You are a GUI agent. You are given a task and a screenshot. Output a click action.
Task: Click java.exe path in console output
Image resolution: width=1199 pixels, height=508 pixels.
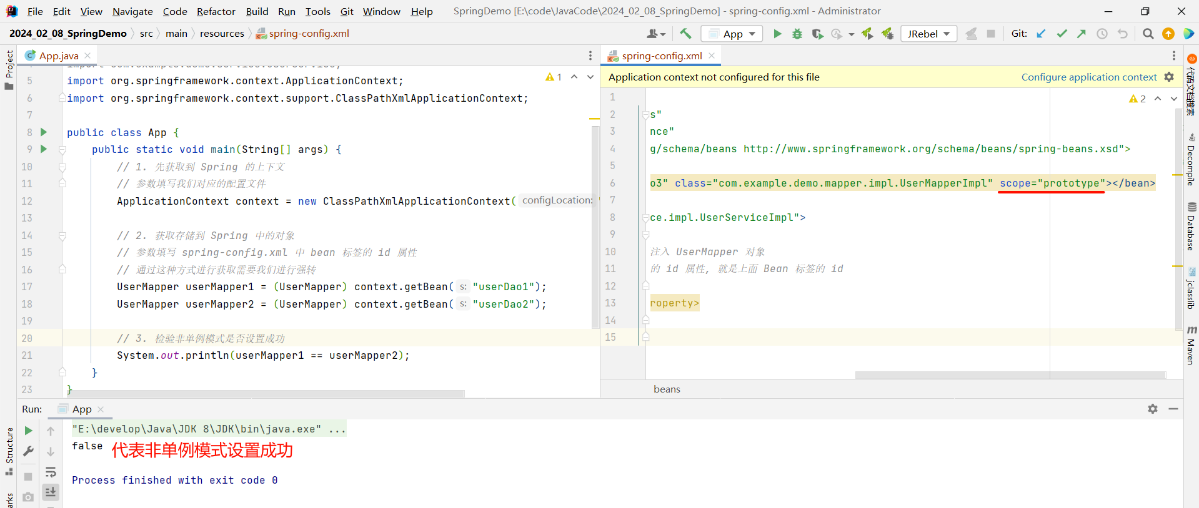point(196,429)
